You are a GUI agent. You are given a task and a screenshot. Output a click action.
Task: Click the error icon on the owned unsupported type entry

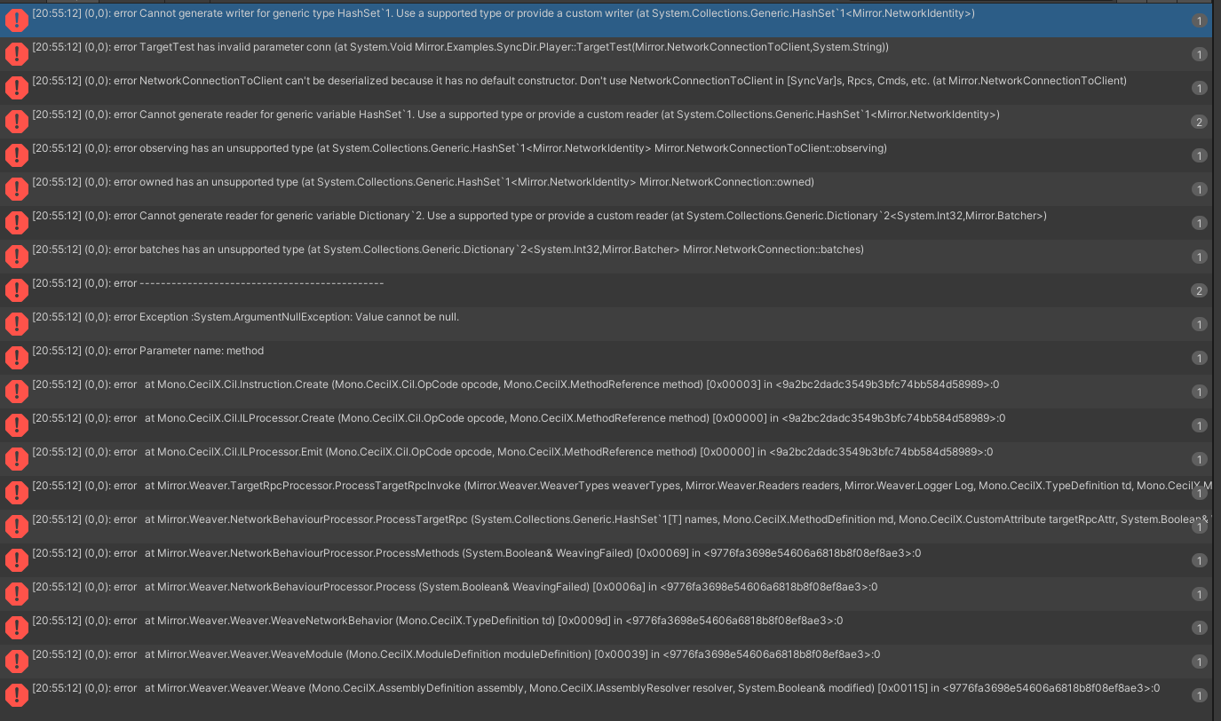pyautogui.click(x=16, y=188)
